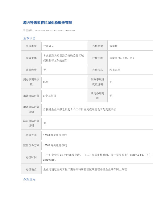The height and width of the screenshot is (217, 153).
Task: Click the 基本信息 section heading
Action: (x=29, y=38)
